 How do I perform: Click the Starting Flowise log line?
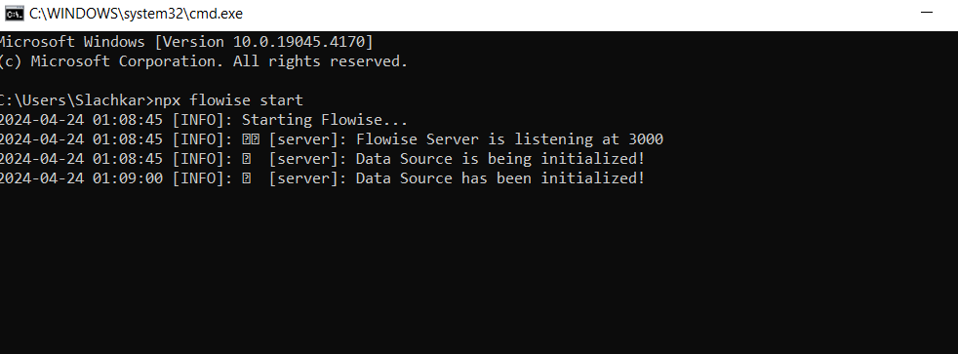point(204,120)
